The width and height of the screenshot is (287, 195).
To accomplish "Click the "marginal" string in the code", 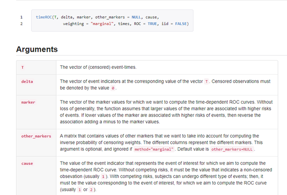I will (103, 24).
